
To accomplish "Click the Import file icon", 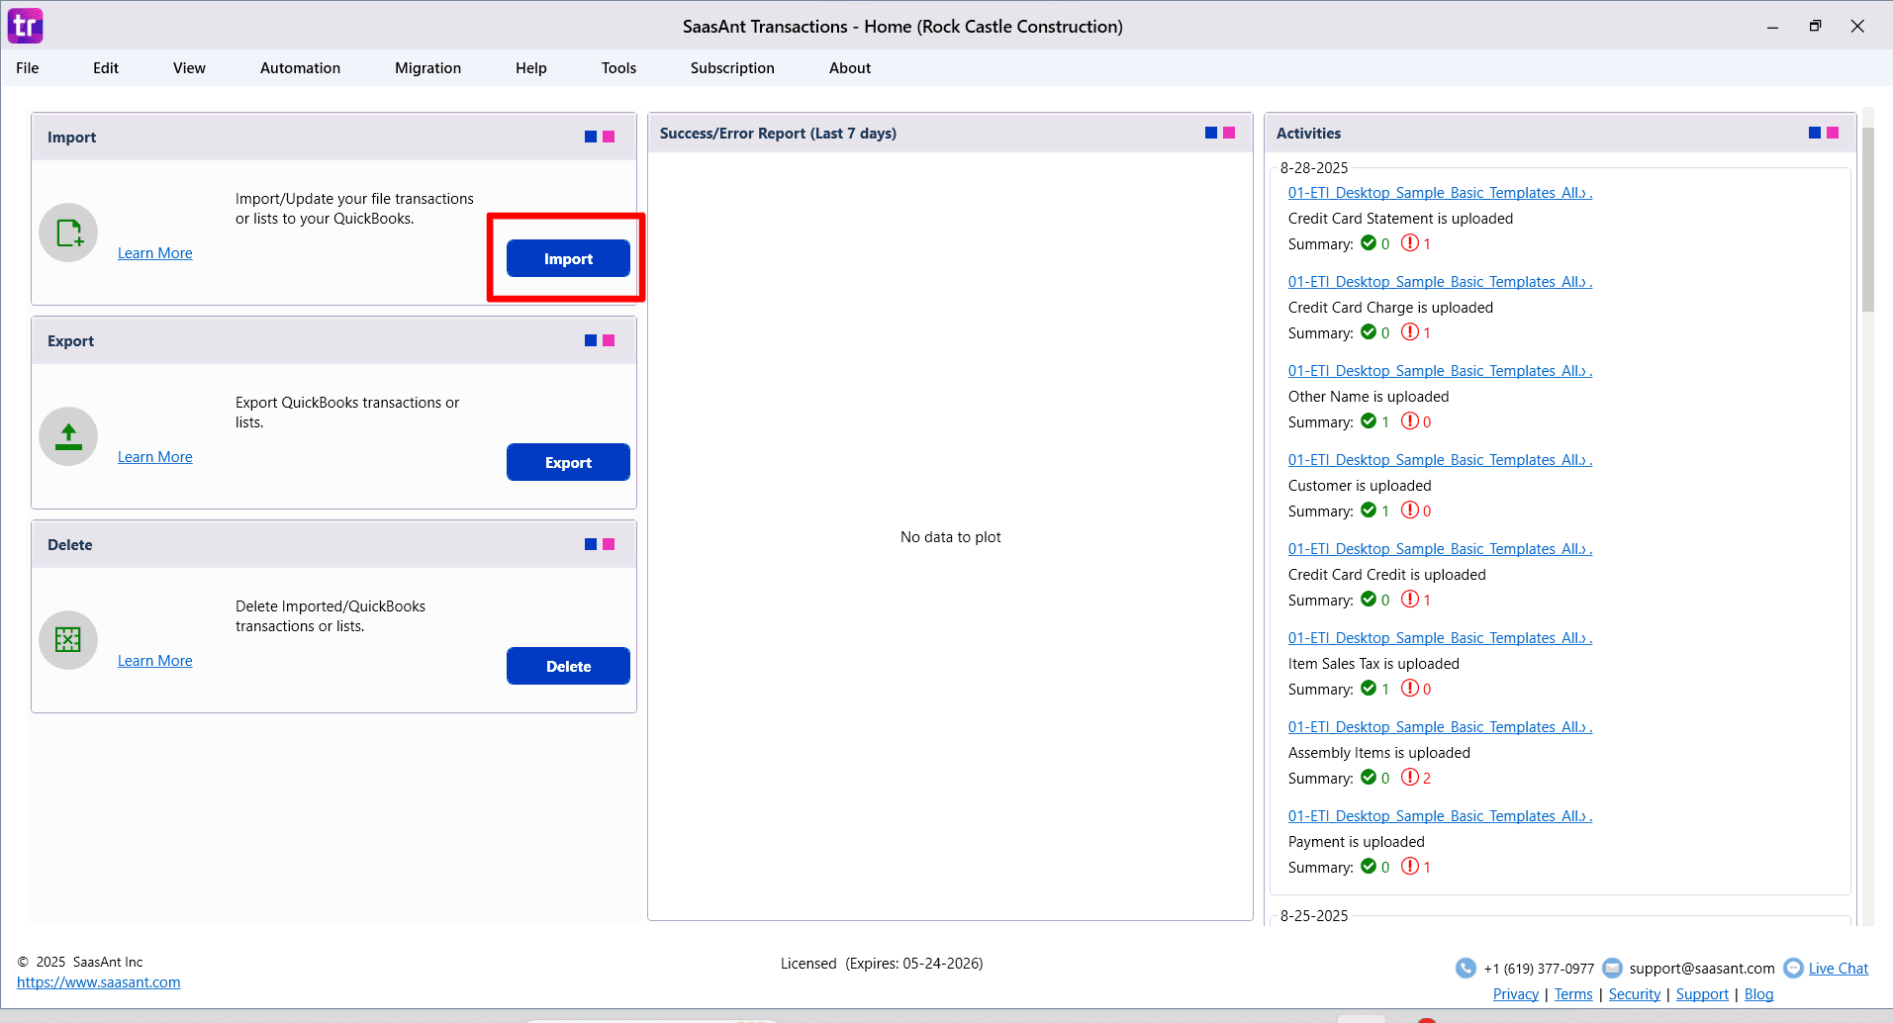I will pyautogui.click(x=68, y=232).
